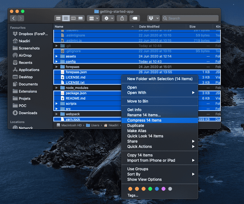This screenshot has height=204, width=244.
Task: Open Screenshots folder in sidebar
Action: [x=26, y=48]
